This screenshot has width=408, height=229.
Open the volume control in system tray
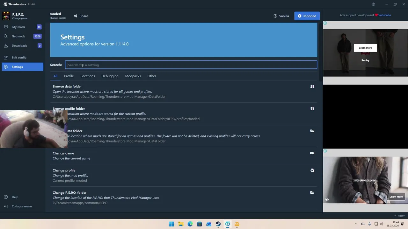(x=381, y=224)
